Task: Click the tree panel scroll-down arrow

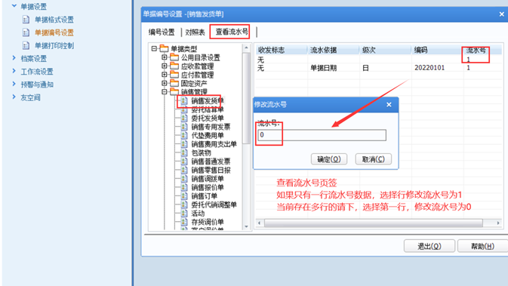Action: pyautogui.click(x=246, y=226)
